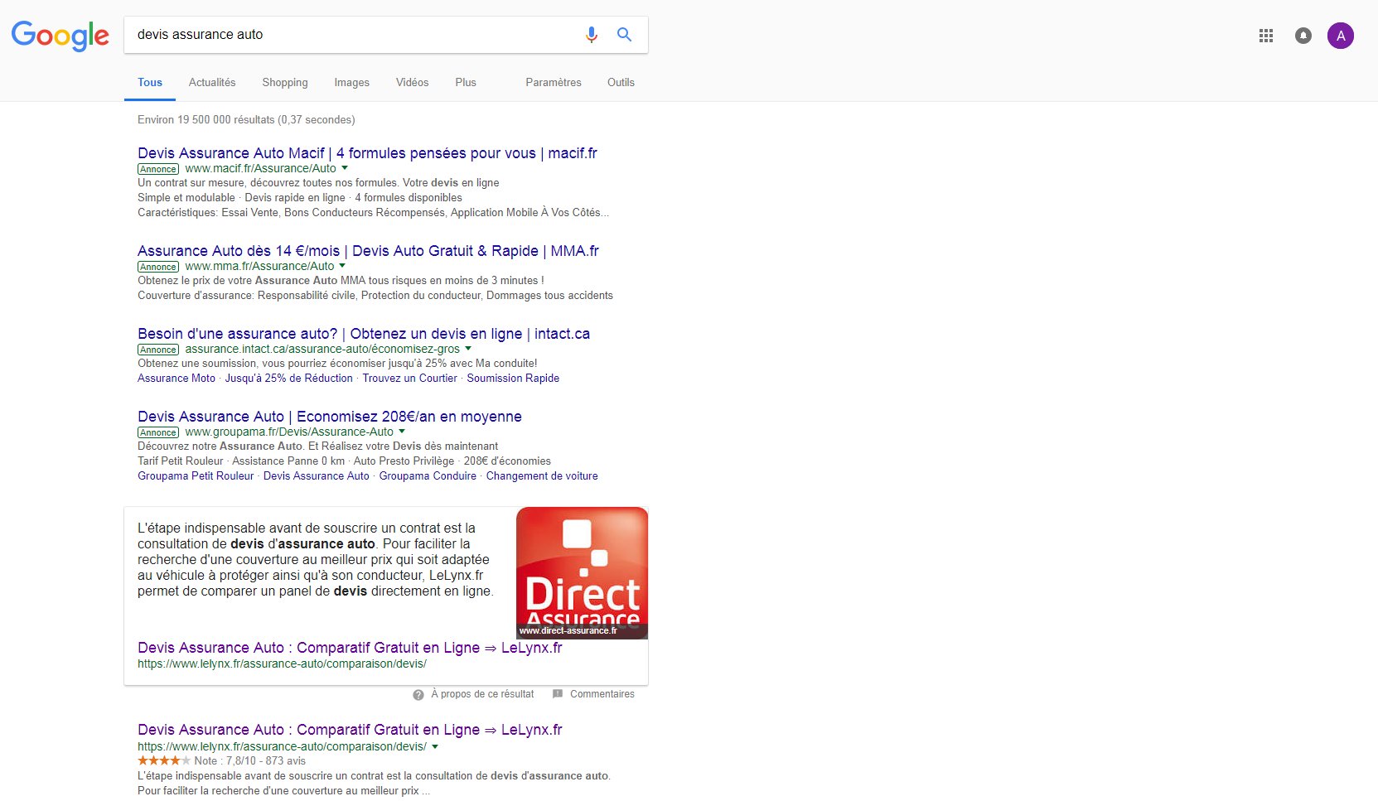The width and height of the screenshot is (1378, 801).
Task: Click Note : 7,8/10 - 873 avis text
Action: (249, 761)
